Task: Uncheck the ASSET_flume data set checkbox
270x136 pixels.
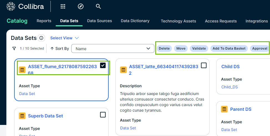Action: 103,65
